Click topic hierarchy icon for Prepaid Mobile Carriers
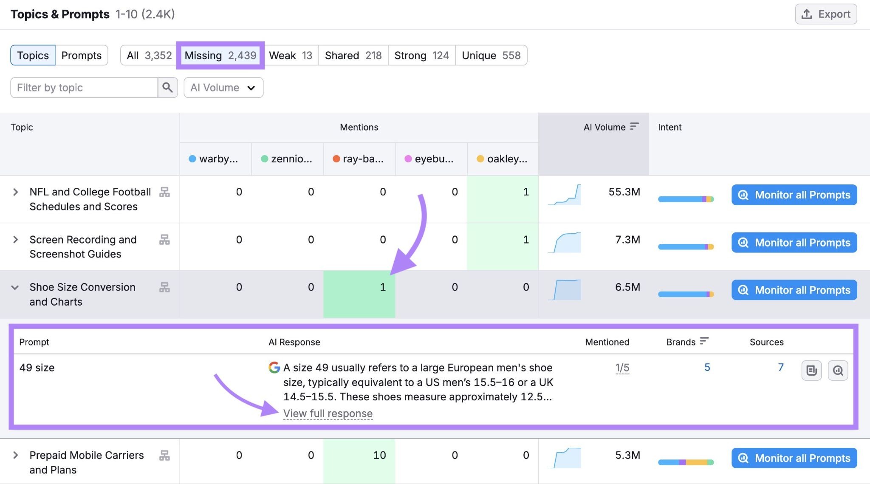Image resolution: width=870 pixels, height=484 pixels. [164, 456]
